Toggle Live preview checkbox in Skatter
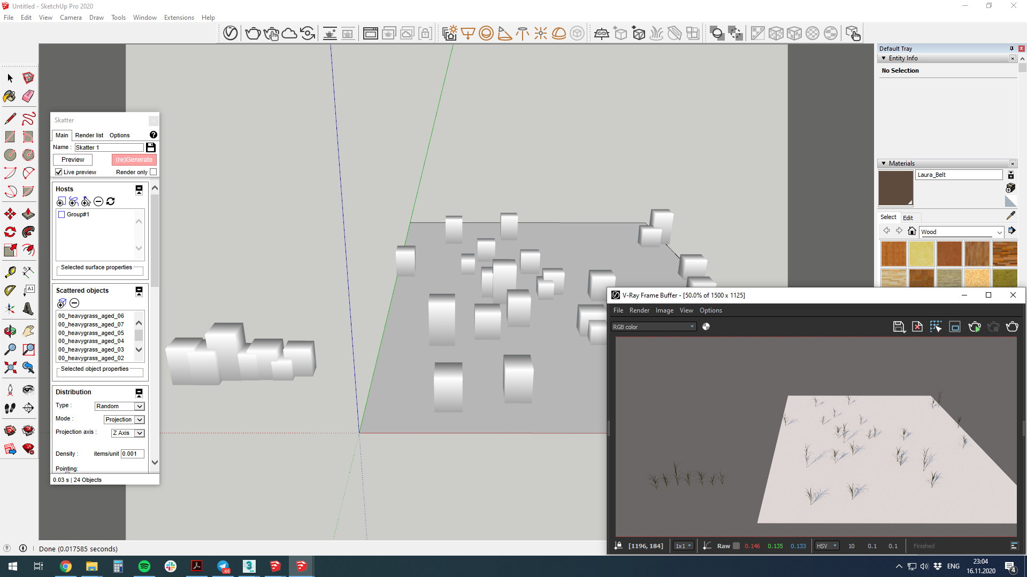The height and width of the screenshot is (577, 1027). (x=59, y=172)
